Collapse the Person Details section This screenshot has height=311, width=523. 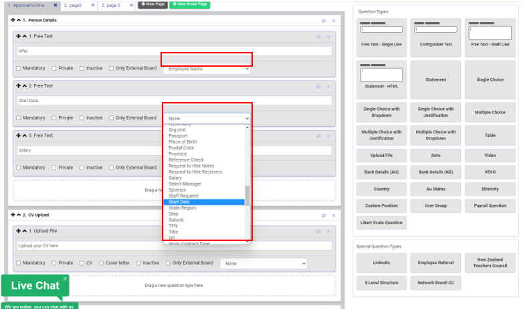point(19,20)
